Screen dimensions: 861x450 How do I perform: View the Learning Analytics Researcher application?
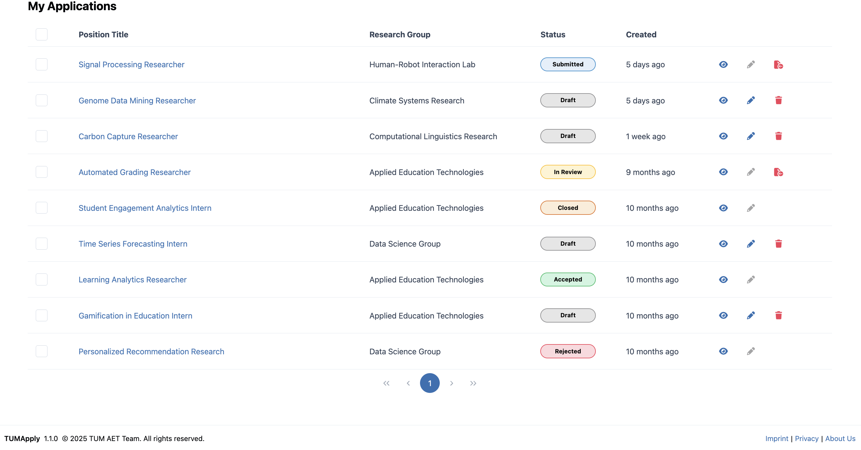[723, 279]
